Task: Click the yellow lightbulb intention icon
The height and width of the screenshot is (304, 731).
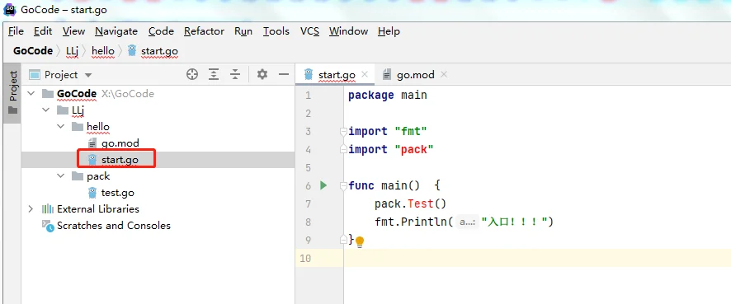Action: point(360,241)
